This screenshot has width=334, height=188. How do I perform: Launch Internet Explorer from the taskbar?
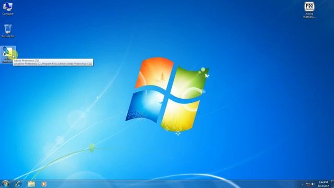[18, 184]
